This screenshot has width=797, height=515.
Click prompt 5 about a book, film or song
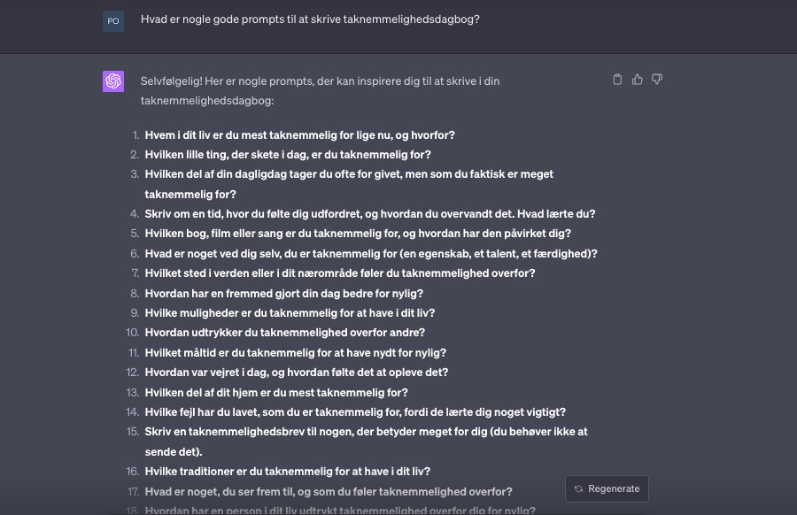tap(358, 233)
